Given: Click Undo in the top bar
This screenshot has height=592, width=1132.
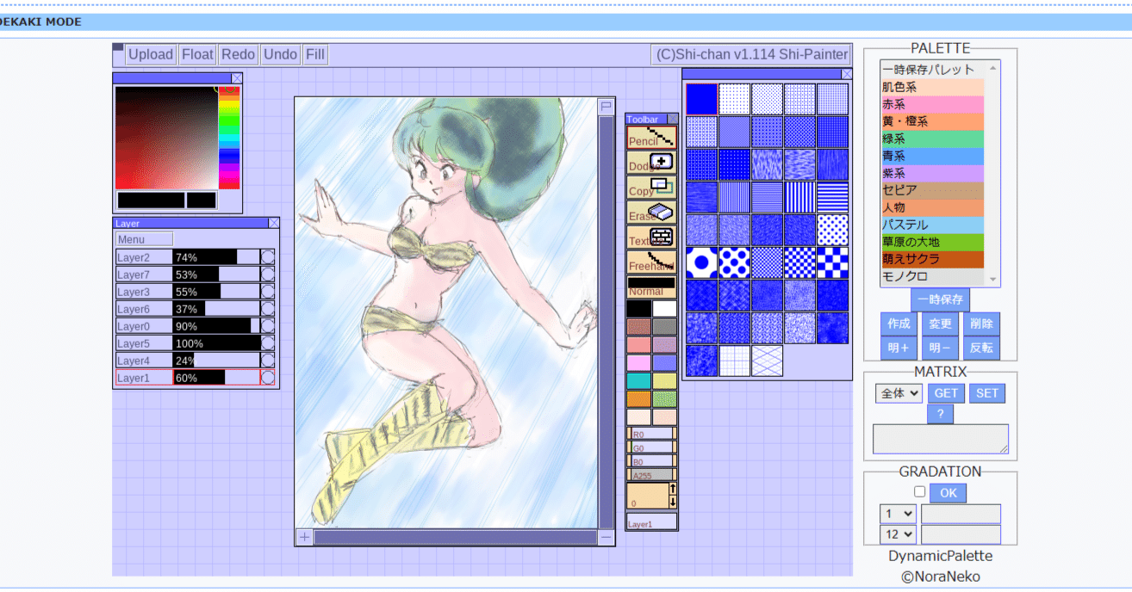Looking at the screenshot, I should point(280,54).
